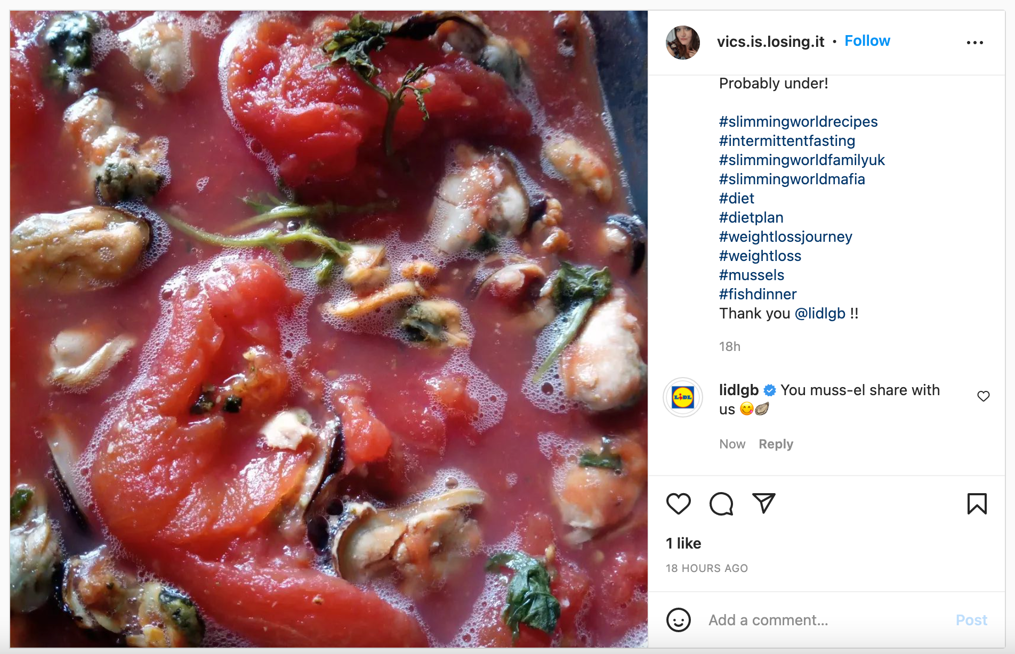Open the #slimmingworldrecipes hashtag
1015x654 pixels.
pos(797,122)
